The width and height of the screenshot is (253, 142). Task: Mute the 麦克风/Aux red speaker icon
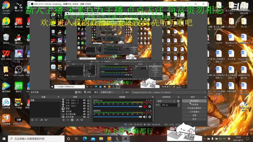pos(145,106)
